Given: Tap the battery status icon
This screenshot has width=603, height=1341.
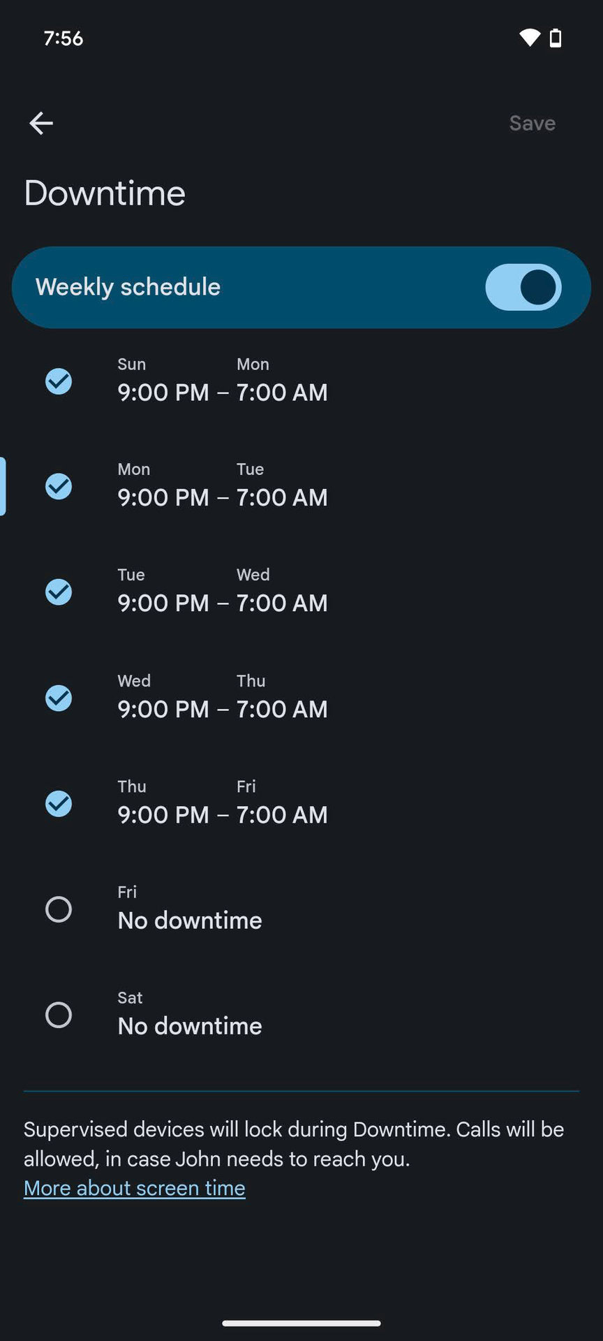Looking at the screenshot, I should (556, 38).
